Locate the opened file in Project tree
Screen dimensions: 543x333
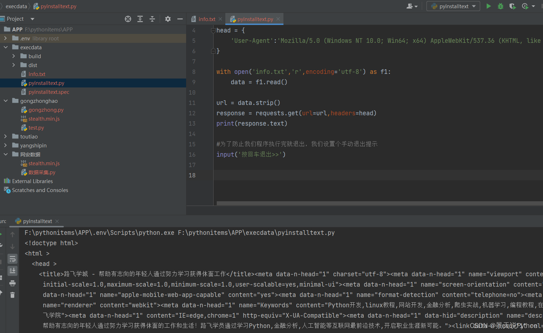pos(128,19)
